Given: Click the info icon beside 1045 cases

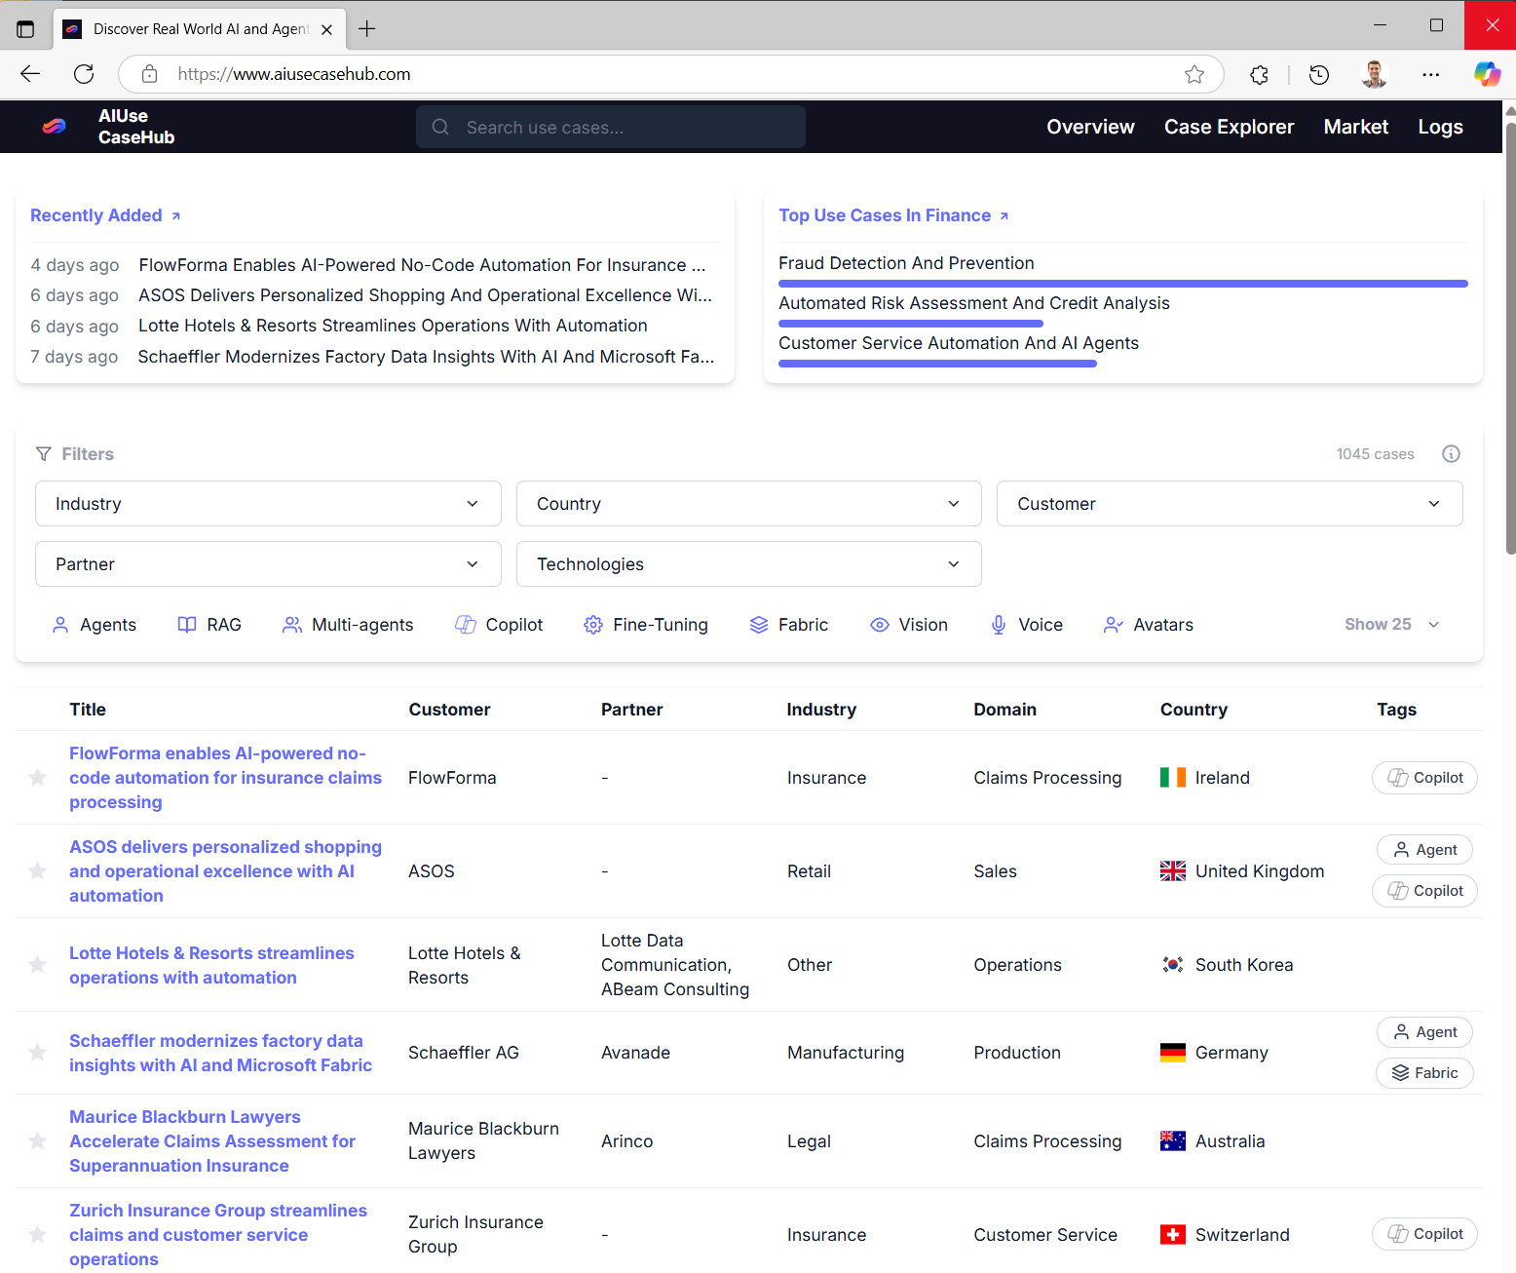Looking at the screenshot, I should coord(1451,454).
